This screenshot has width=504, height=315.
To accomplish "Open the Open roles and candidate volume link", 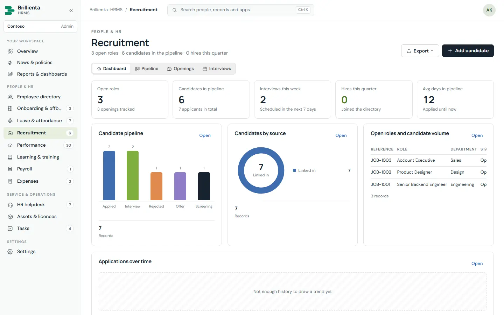I will pyautogui.click(x=477, y=135).
